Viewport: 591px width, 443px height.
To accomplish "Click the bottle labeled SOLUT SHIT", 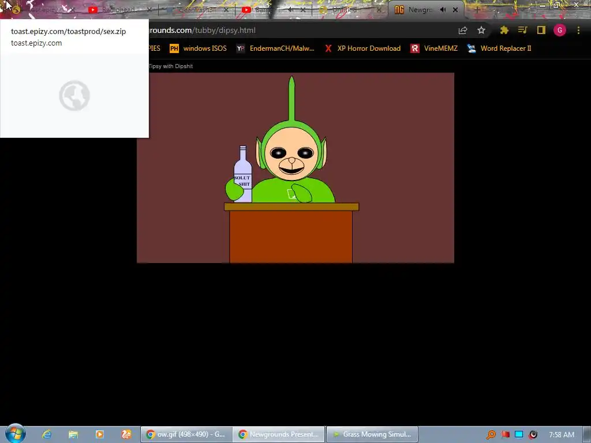I will (x=243, y=174).
